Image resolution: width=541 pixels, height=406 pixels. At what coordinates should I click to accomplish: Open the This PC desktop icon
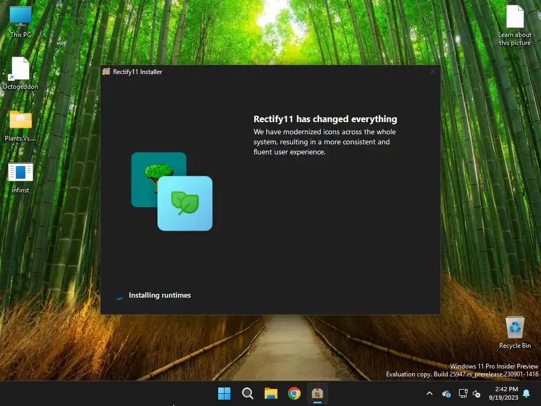pyautogui.click(x=21, y=21)
